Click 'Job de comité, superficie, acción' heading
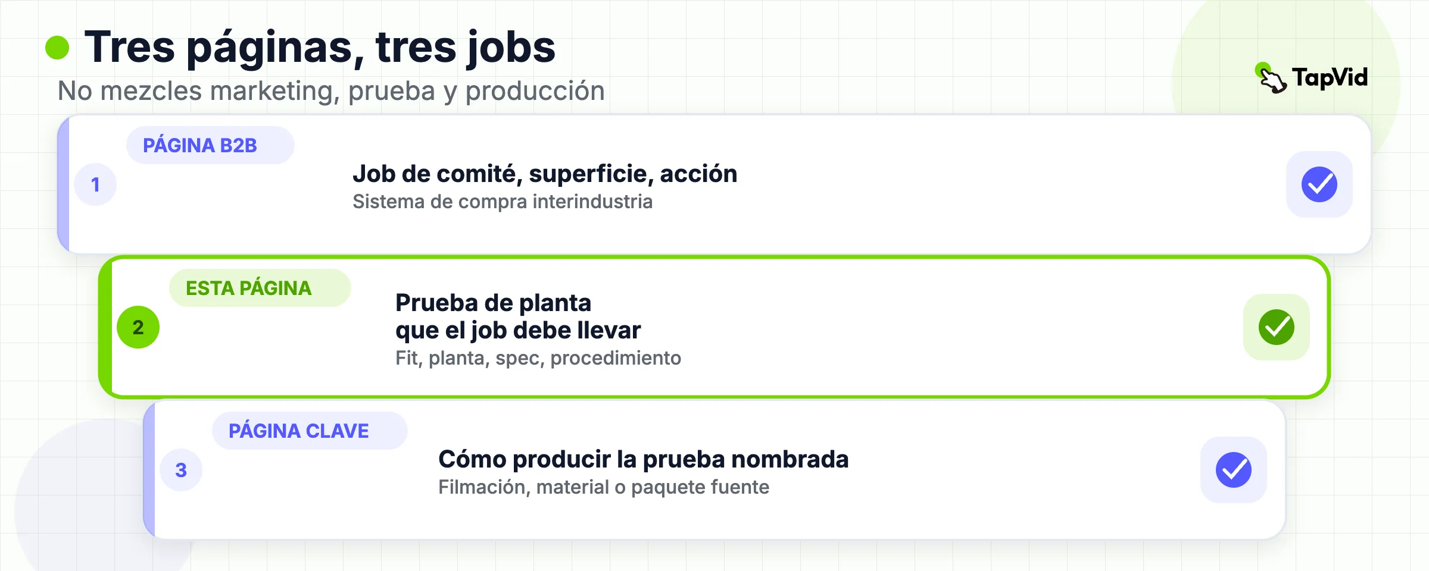The image size is (1429, 571). pos(545,174)
